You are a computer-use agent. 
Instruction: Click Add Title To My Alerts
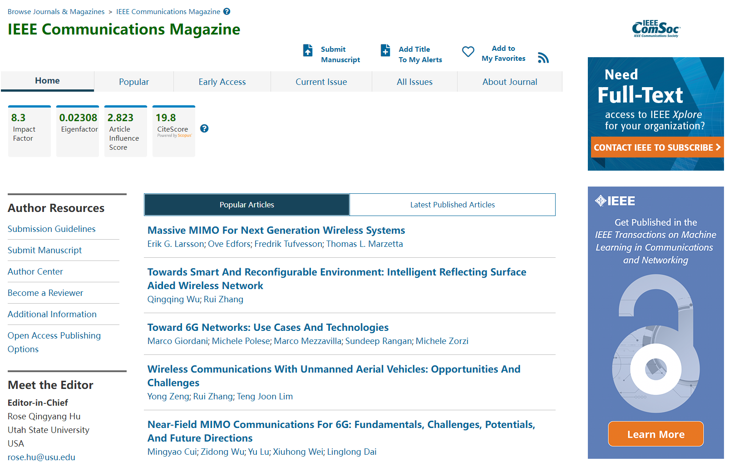click(x=420, y=54)
